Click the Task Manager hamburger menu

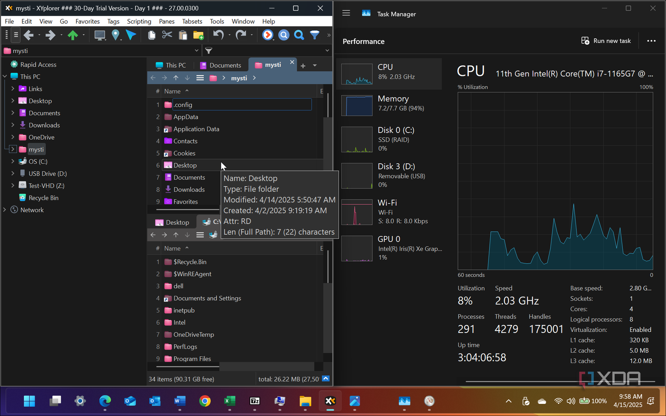point(346,12)
